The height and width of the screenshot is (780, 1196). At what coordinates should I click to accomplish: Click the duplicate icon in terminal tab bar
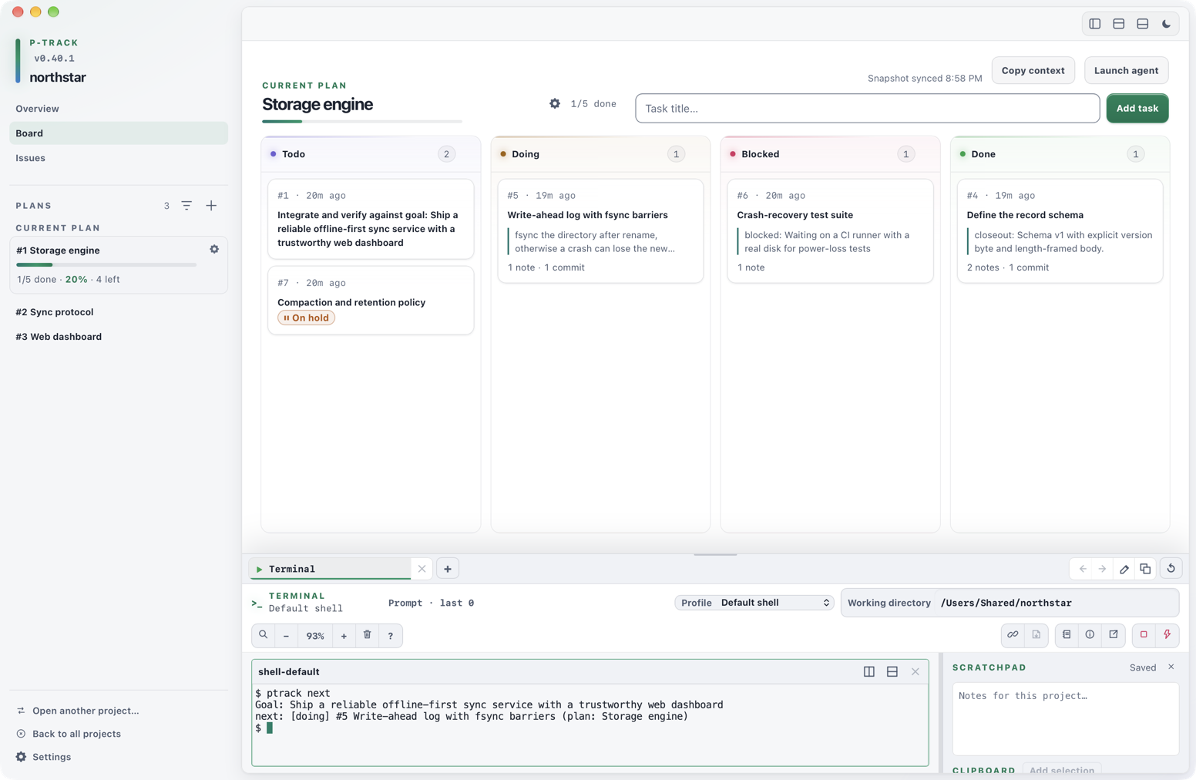(1145, 569)
